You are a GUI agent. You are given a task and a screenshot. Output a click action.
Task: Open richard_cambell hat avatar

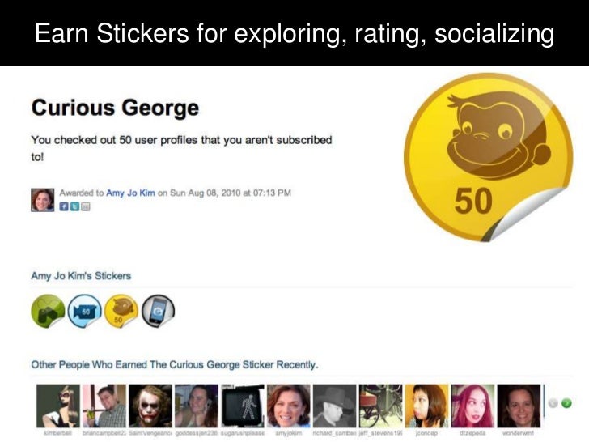click(335, 406)
